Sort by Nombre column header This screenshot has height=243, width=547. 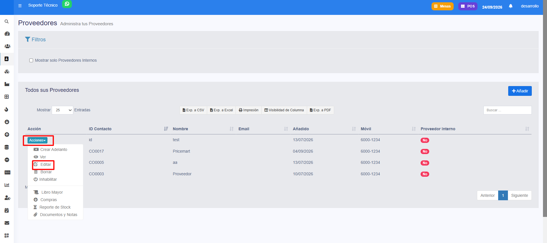(203, 129)
